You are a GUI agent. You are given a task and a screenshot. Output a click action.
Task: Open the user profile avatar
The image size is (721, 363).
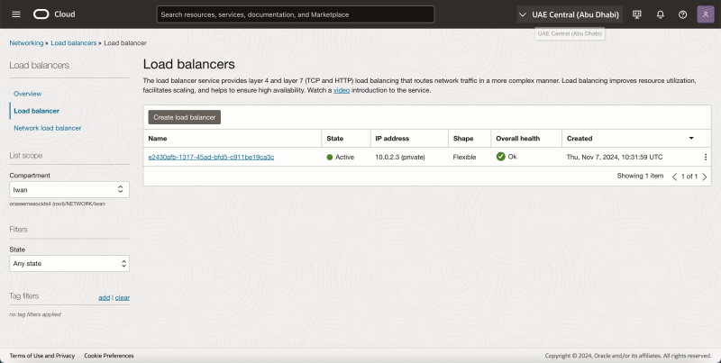tap(705, 14)
